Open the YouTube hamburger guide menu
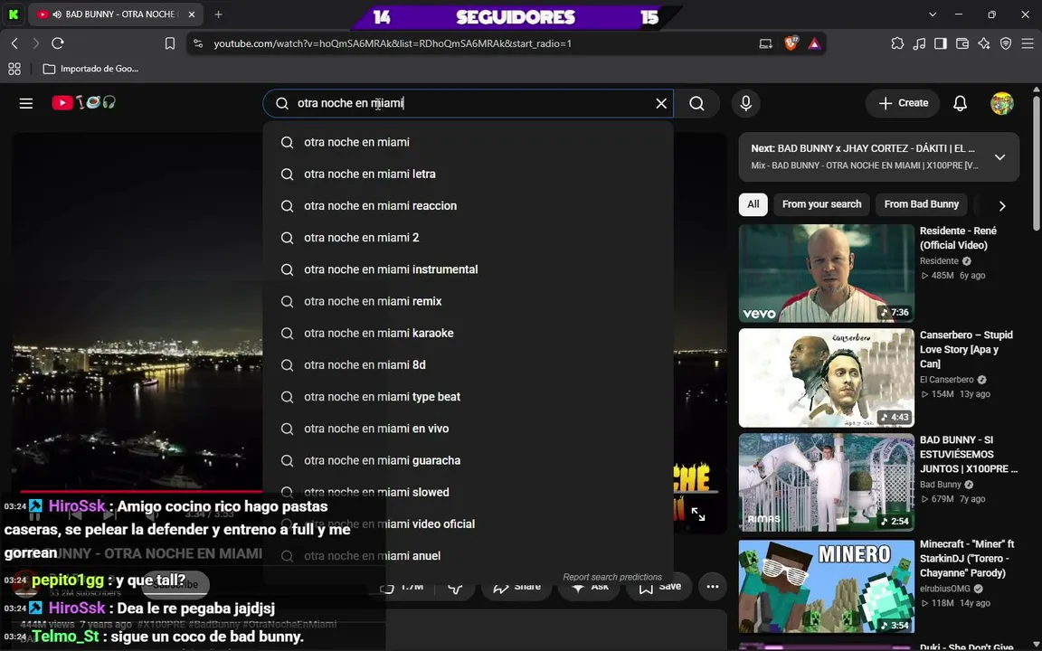1042x651 pixels. coord(26,103)
